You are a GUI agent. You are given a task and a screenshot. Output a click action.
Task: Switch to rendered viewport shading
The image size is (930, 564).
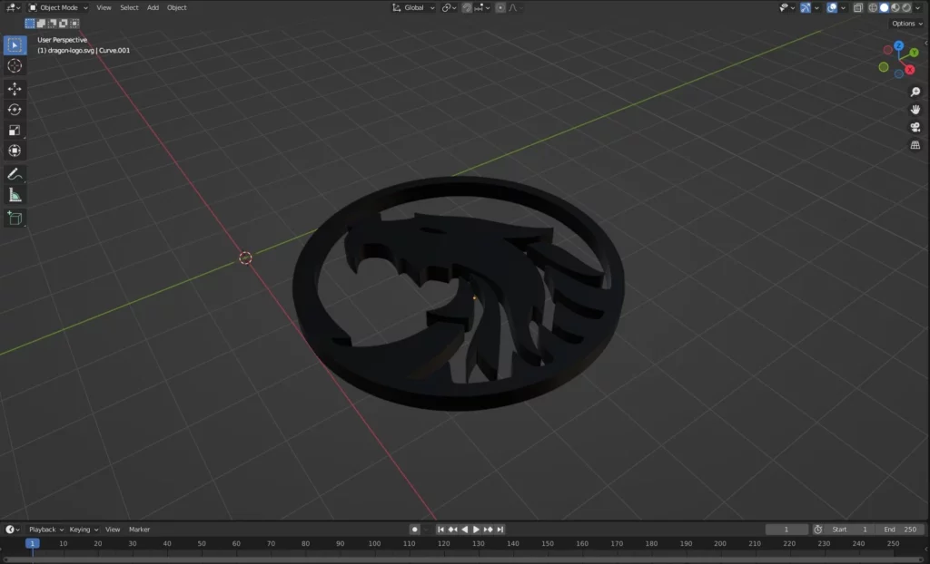click(907, 7)
